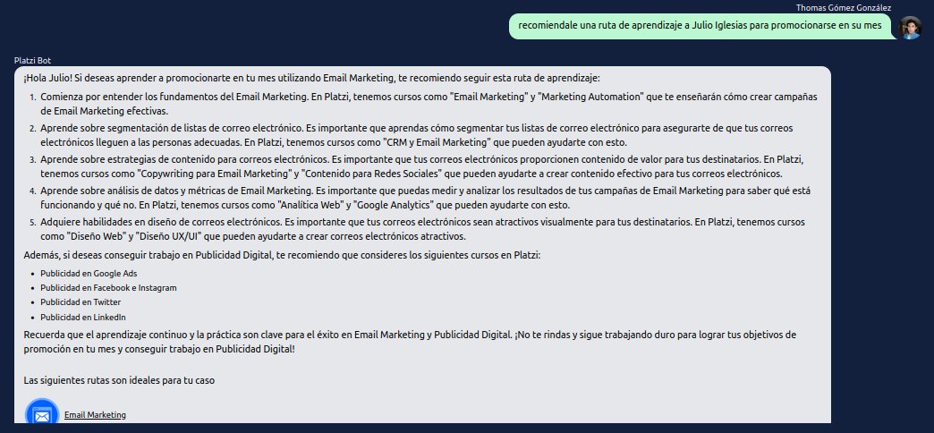
Task: Click list item 1 about fundamentos del Email Marketing
Action: point(429,104)
